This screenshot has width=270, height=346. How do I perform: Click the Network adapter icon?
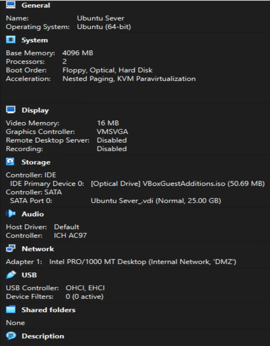(11, 249)
